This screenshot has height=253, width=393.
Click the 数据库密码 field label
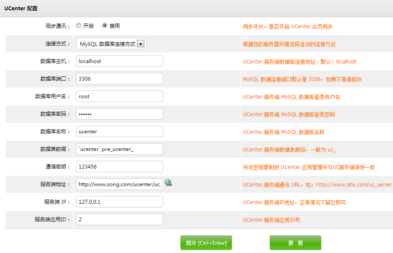55,114
